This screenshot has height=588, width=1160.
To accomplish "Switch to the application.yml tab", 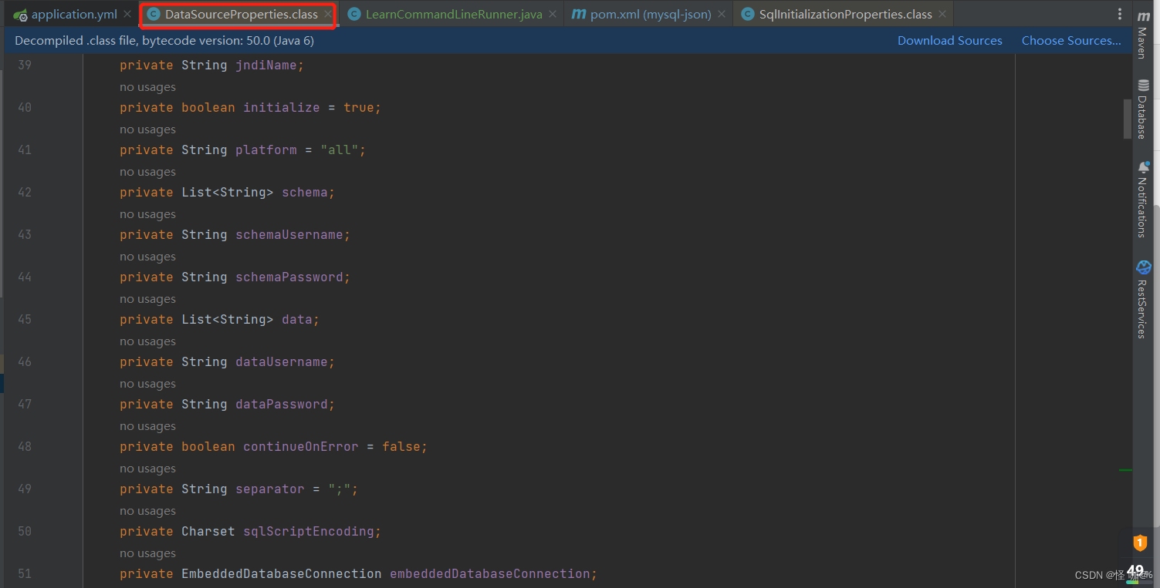I will pyautogui.click(x=74, y=15).
